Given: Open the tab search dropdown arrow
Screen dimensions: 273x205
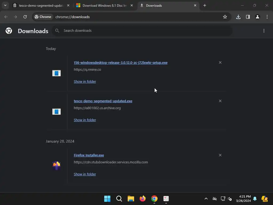Looking at the screenshot, I should [x=5, y=5].
